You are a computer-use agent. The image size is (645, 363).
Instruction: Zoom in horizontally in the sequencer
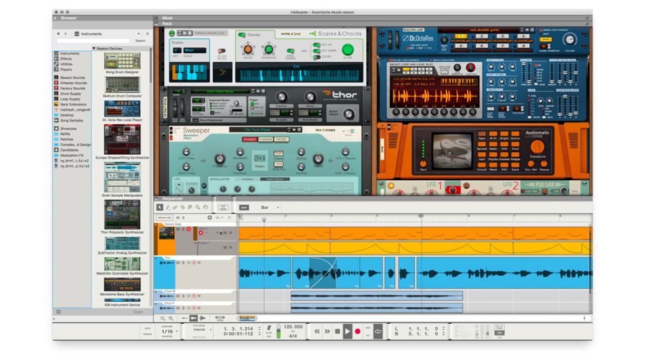[x=171, y=318]
